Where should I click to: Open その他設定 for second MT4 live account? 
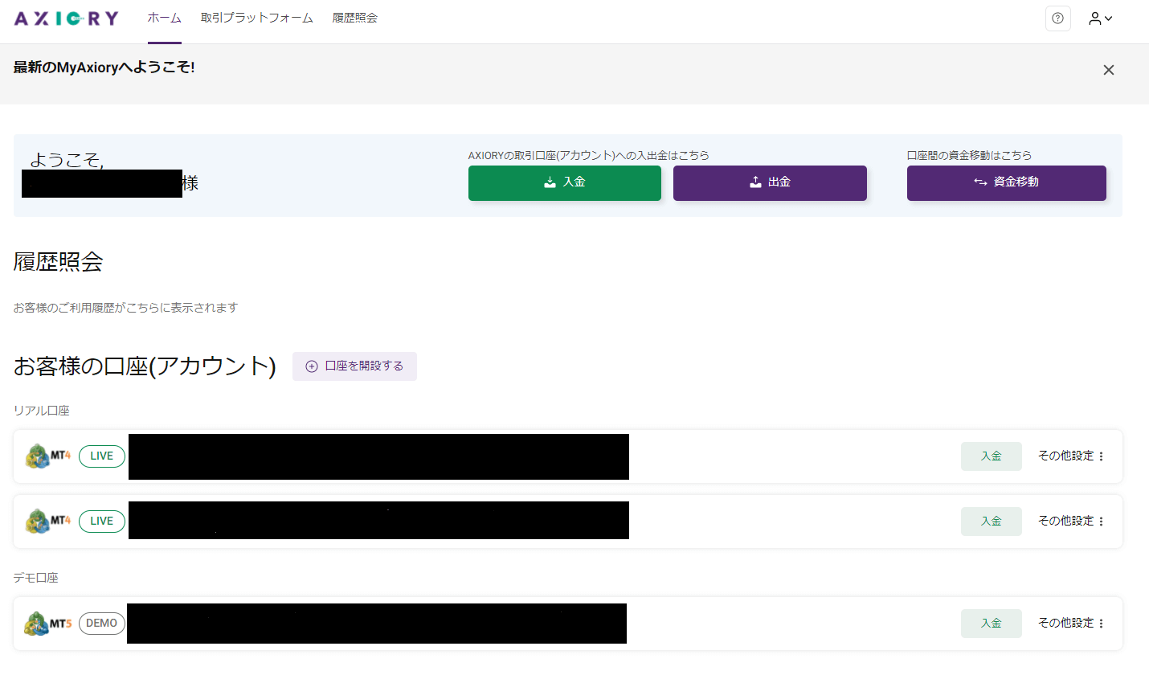[x=1071, y=521]
